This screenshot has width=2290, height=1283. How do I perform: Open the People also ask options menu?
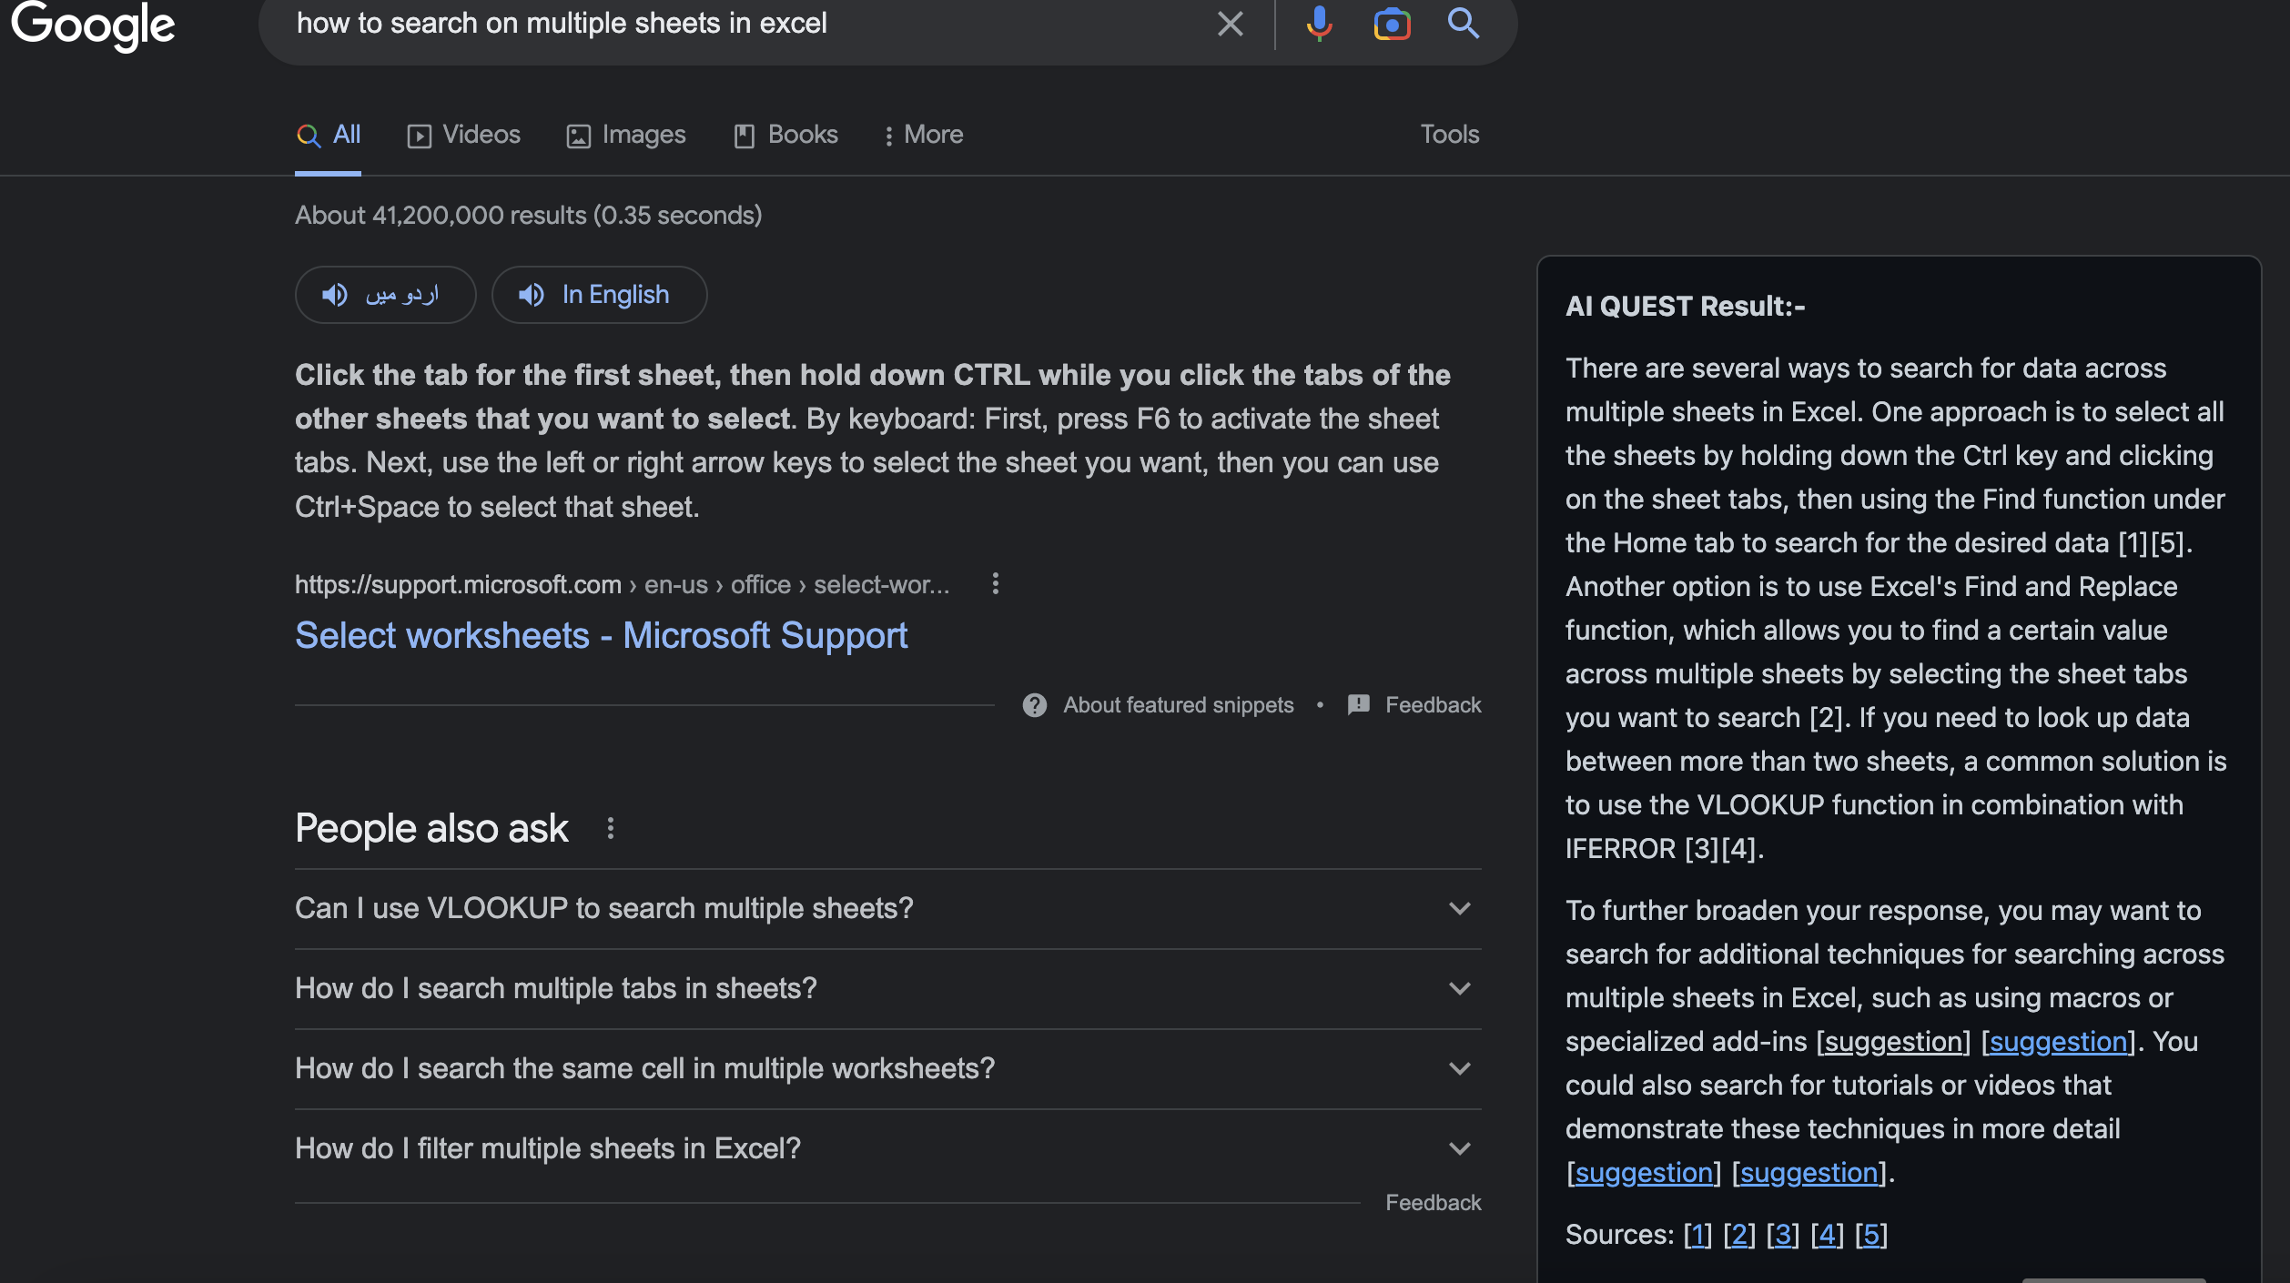(610, 828)
